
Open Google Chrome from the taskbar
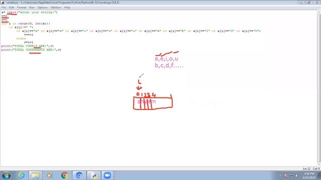point(65,175)
